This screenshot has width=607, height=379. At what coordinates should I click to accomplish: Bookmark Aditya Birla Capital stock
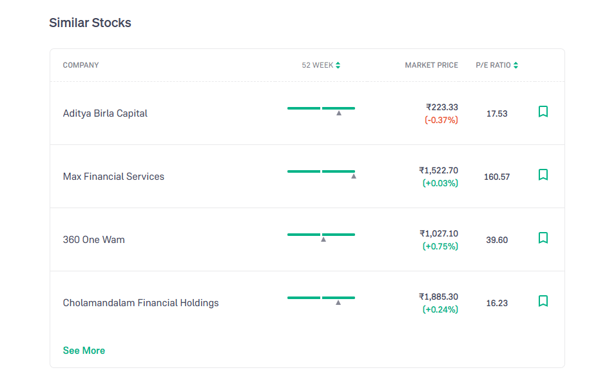543,112
